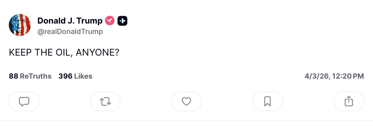The image size is (373, 126).
Task: Open Donald J. Trump's profile via display name
Action: [70, 21]
